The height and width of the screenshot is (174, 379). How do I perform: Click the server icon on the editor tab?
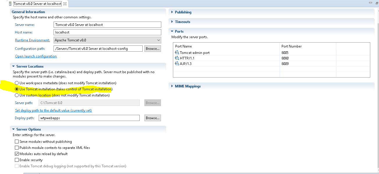tap(10, 4)
